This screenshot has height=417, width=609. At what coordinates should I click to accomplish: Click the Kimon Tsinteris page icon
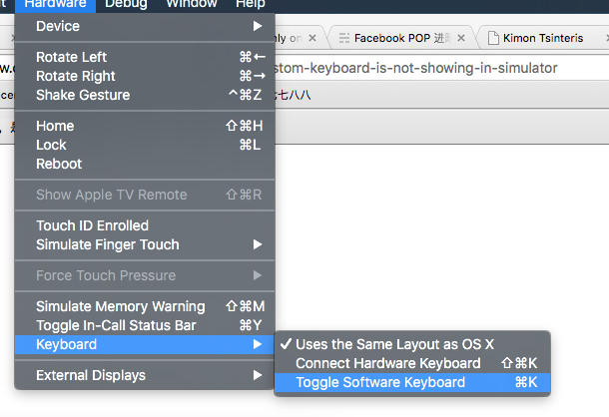coord(493,39)
